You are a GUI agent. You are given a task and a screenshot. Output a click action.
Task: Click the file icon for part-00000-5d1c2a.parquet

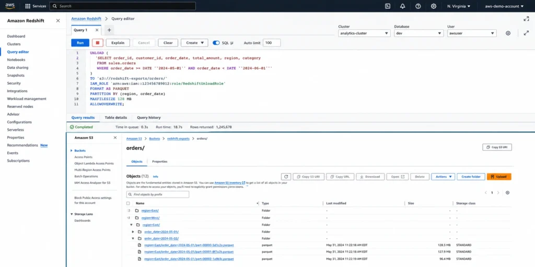(139, 245)
